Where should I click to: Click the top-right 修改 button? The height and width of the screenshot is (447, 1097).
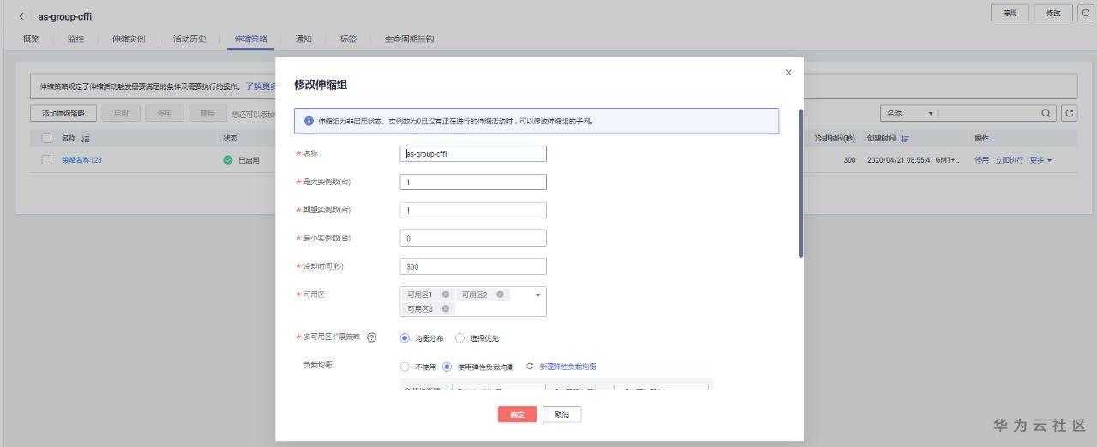pyautogui.click(x=1053, y=13)
